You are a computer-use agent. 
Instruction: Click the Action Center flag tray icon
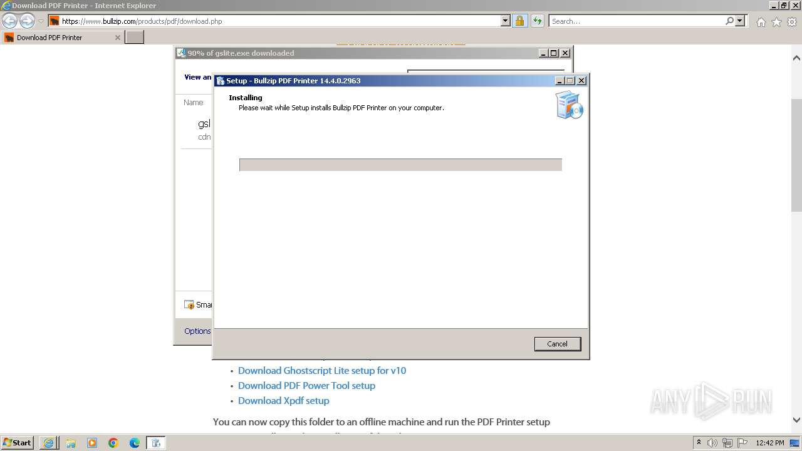pos(742,443)
